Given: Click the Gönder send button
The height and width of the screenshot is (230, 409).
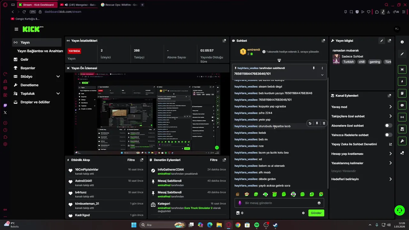Looking at the screenshot, I should pyautogui.click(x=316, y=213).
